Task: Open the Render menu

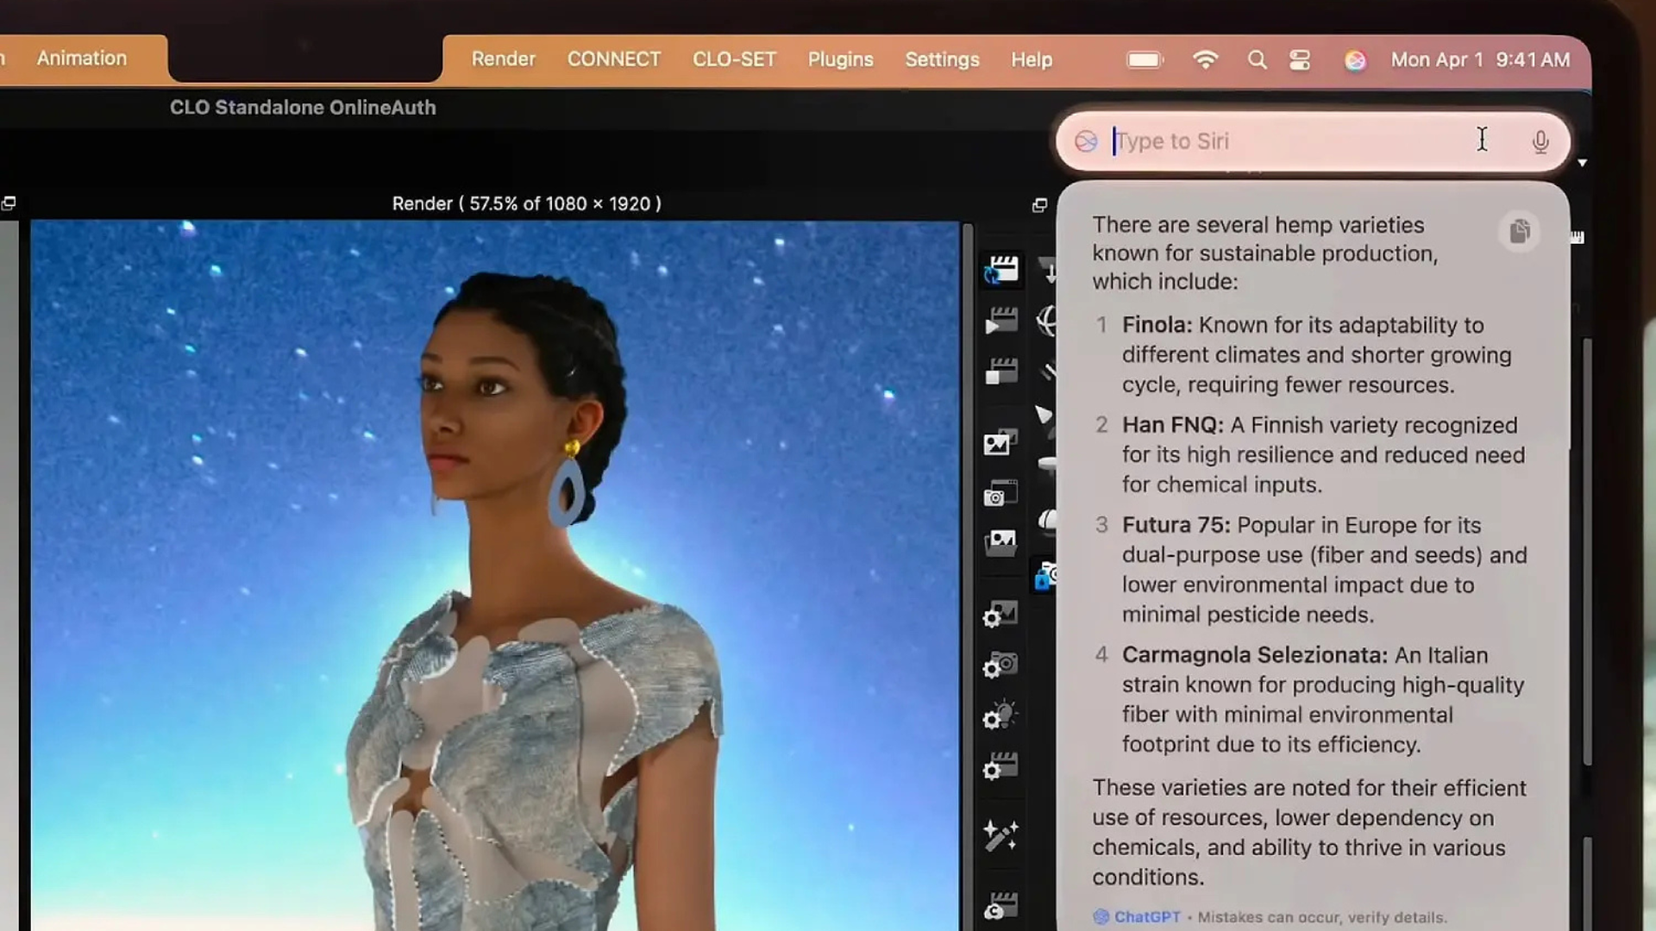Action: (x=503, y=59)
